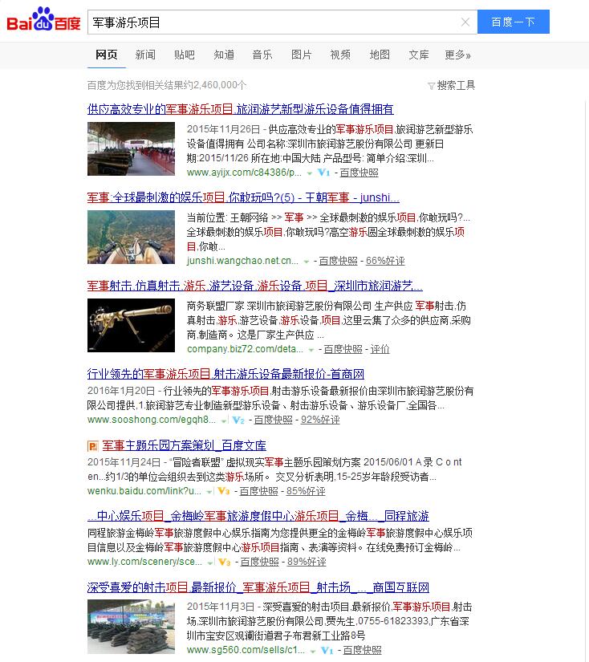The width and height of the screenshot is (589, 662).
Task: Click thumbnail of the ayijx.com result
Action: pos(131,148)
